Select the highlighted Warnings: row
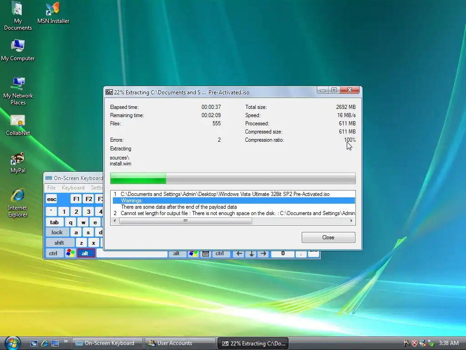466x350 pixels. coord(234,201)
